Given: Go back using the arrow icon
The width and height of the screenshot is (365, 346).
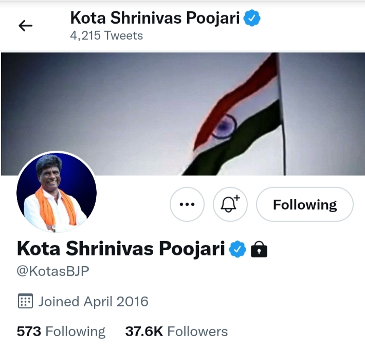Looking at the screenshot, I should click(25, 26).
